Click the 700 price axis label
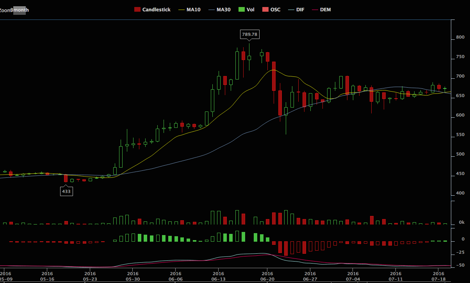The image size is (470, 283). pos(461,76)
